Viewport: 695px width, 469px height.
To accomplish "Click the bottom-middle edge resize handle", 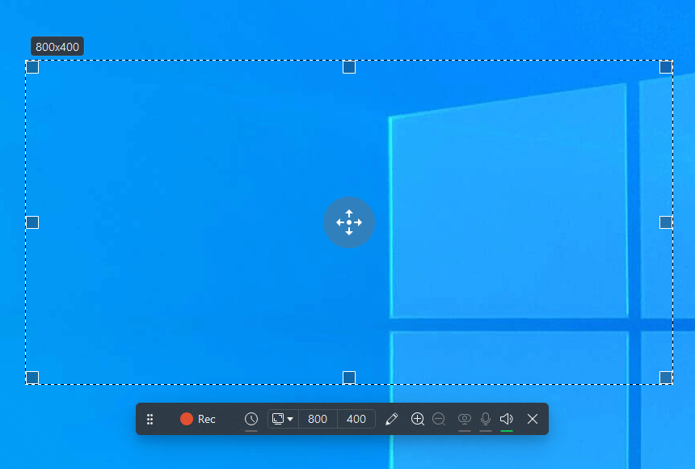I will [349, 378].
